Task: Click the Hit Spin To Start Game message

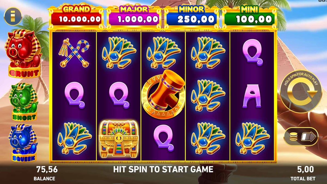Action: pyautogui.click(x=163, y=169)
